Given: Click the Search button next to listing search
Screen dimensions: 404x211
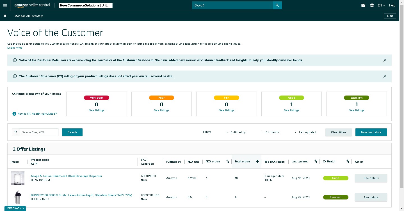Looking at the screenshot, I should click(x=72, y=132).
